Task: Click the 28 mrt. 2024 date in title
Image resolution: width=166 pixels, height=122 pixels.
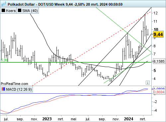Action: (x=97, y=4)
